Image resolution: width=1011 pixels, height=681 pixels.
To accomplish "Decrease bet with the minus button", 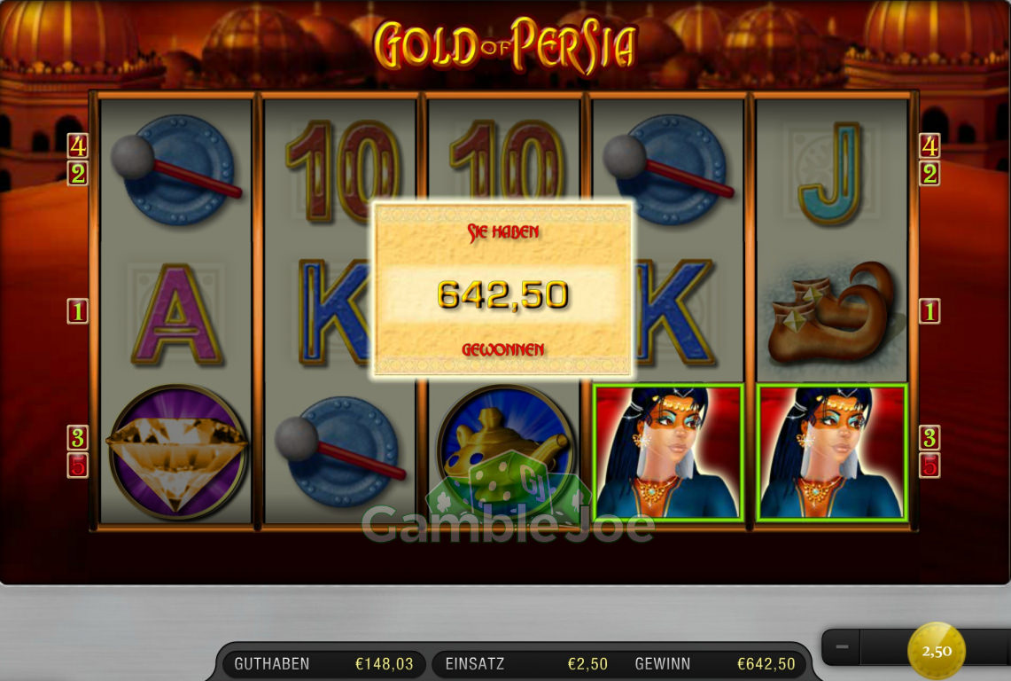I will pos(842,646).
